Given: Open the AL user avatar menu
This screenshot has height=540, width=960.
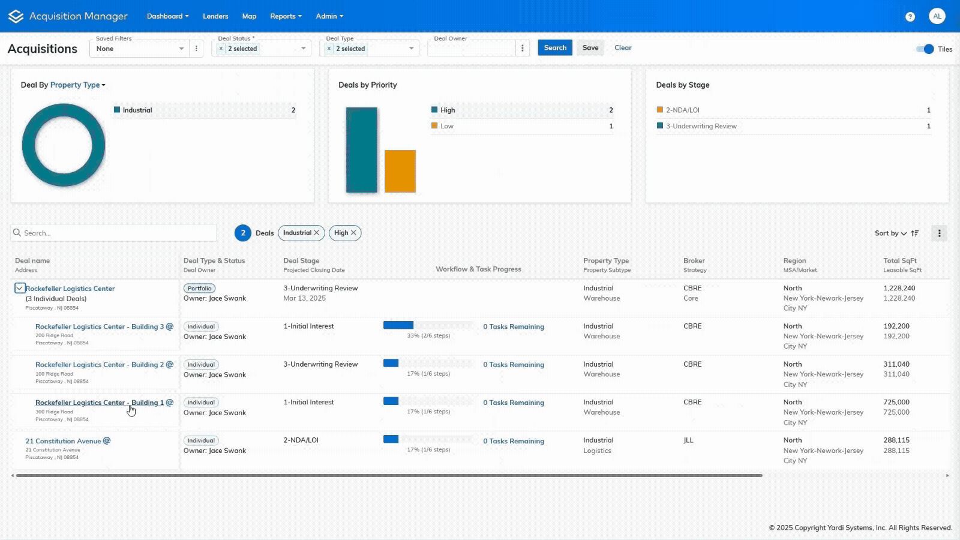Looking at the screenshot, I should click(937, 16).
